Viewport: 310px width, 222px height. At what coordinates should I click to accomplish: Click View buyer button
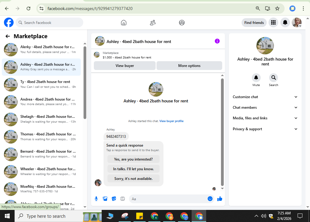tap(124, 66)
